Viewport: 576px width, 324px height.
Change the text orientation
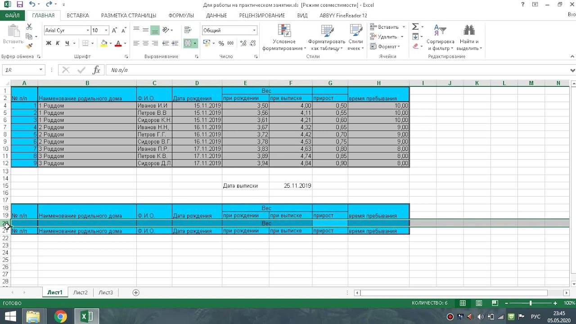166,30
